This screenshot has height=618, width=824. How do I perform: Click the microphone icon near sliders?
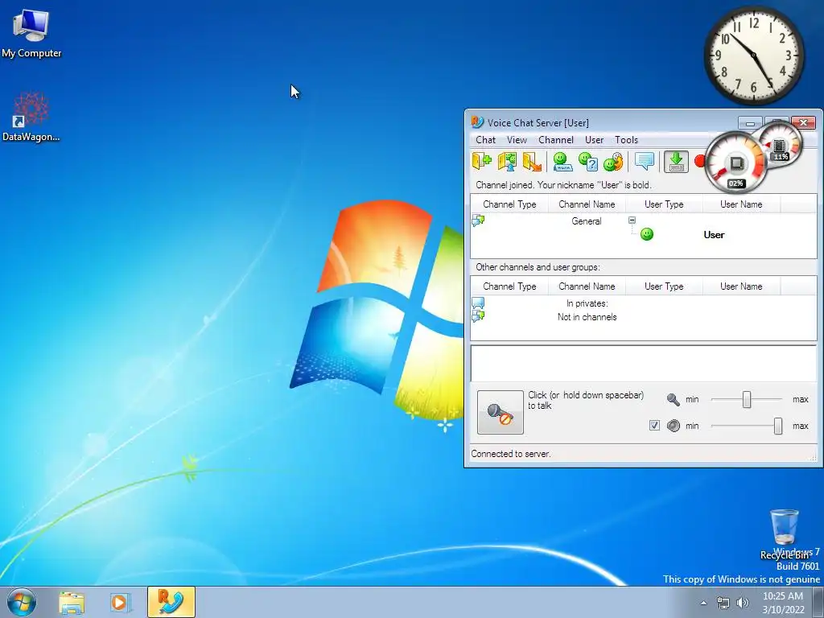coord(674,399)
